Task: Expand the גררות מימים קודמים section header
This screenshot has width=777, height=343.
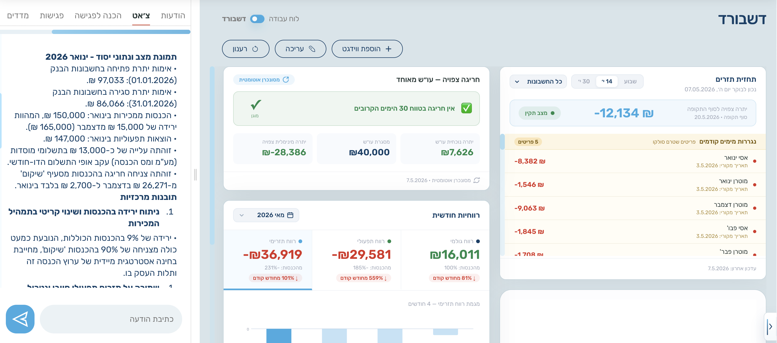Action: [x=635, y=142]
